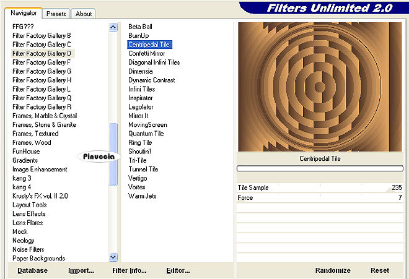Click Randomize
The height and width of the screenshot is (279, 409).
click(333, 271)
